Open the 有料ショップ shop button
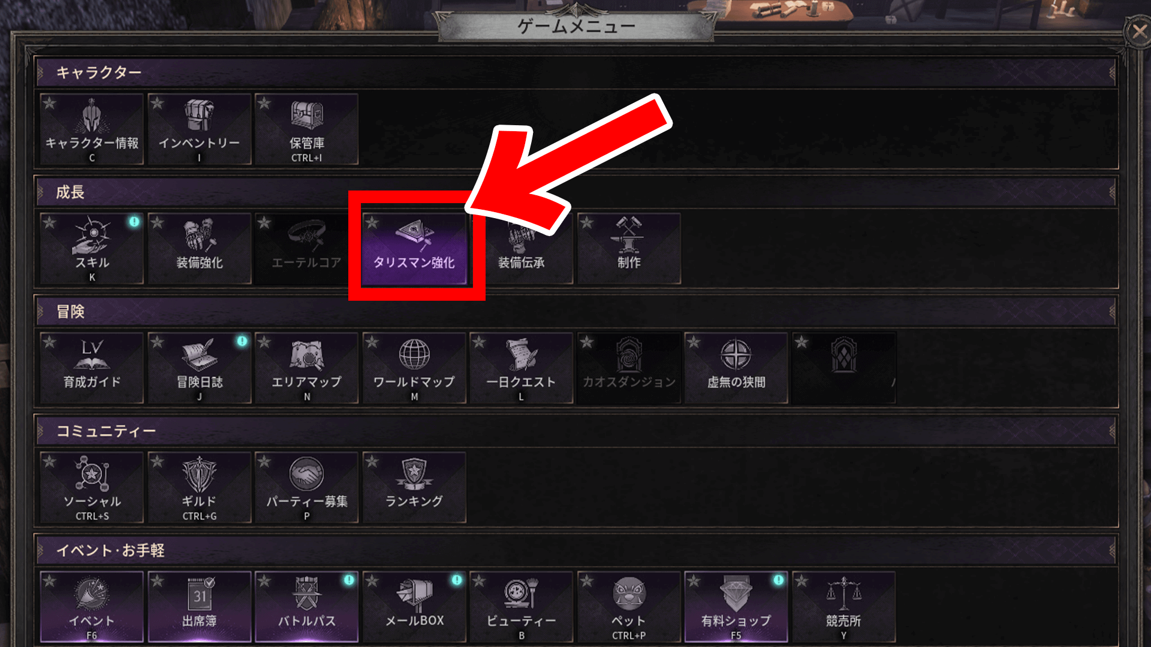Viewport: 1151px width, 647px height. [x=736, y=606]
